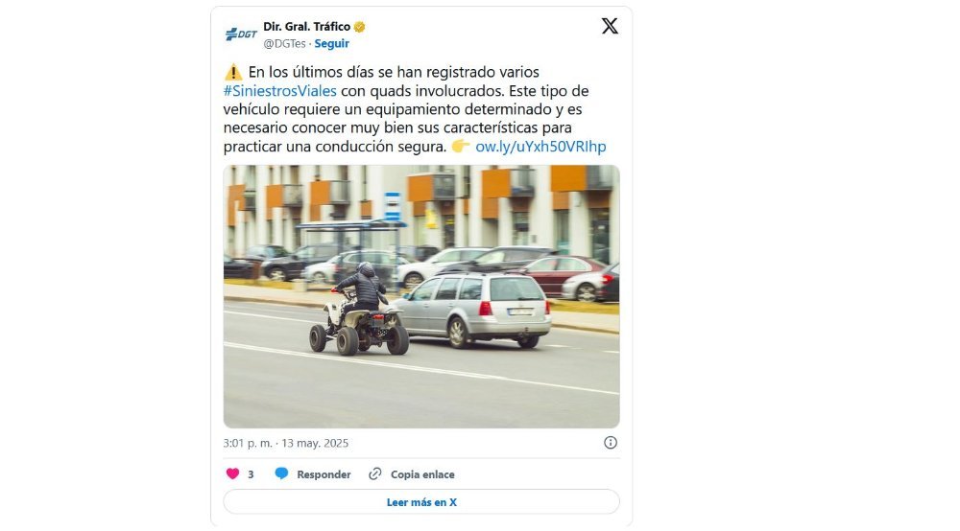Click the gold verified badge
This screenshot has height=531, width=960.
tap(359, 27)
